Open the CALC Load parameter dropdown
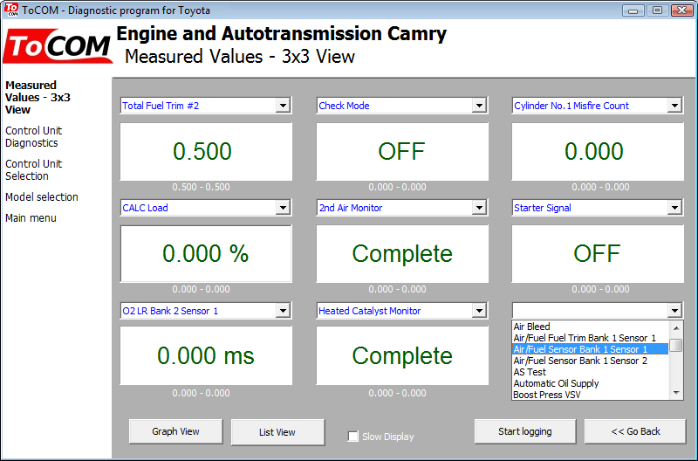Viewport: 698px width, 461px height. click(282, 208)
